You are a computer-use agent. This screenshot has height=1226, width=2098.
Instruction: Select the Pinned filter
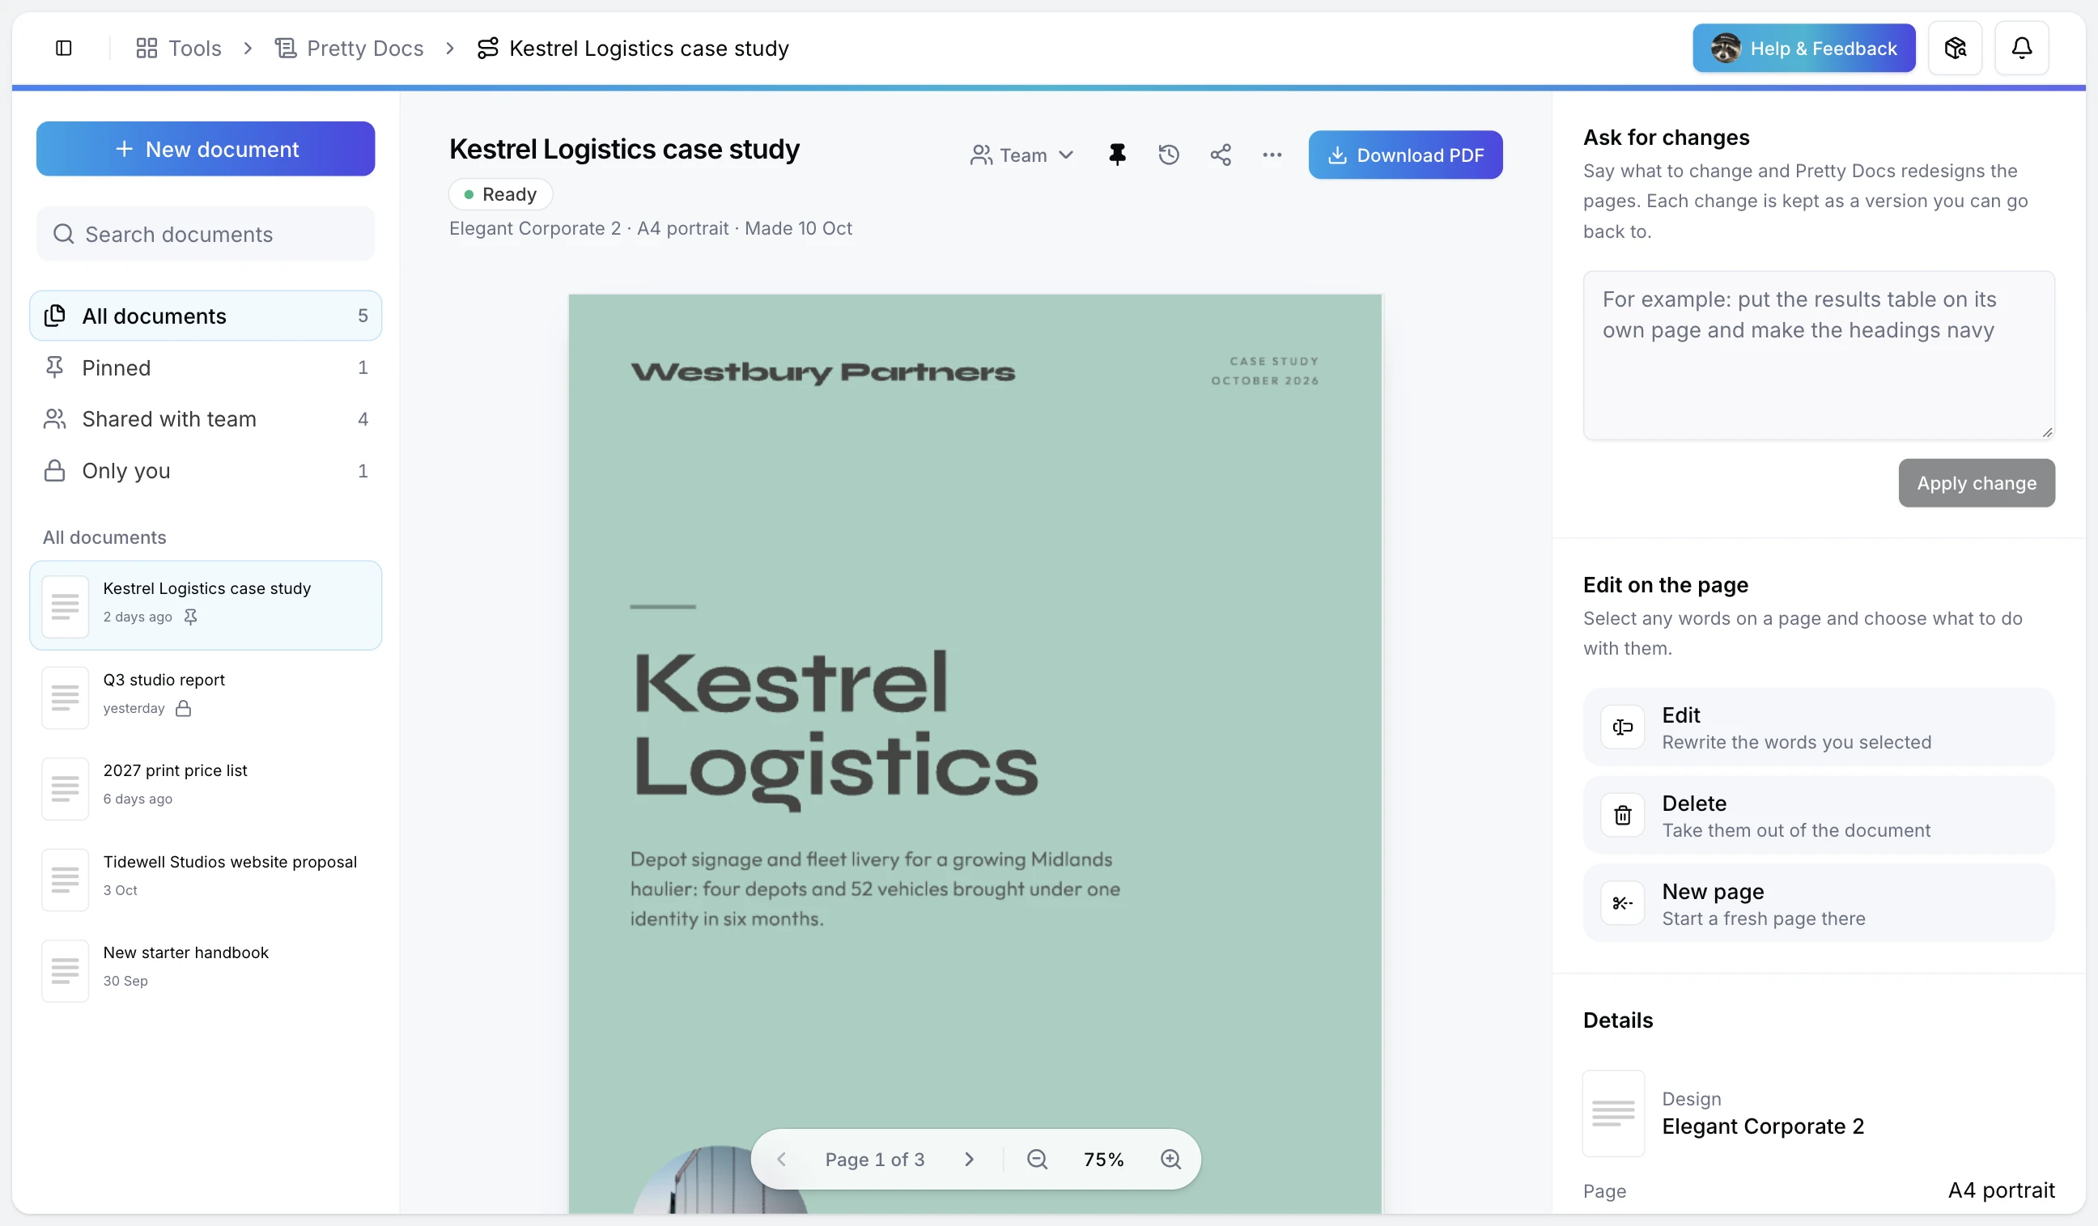(x=206, y=367)
